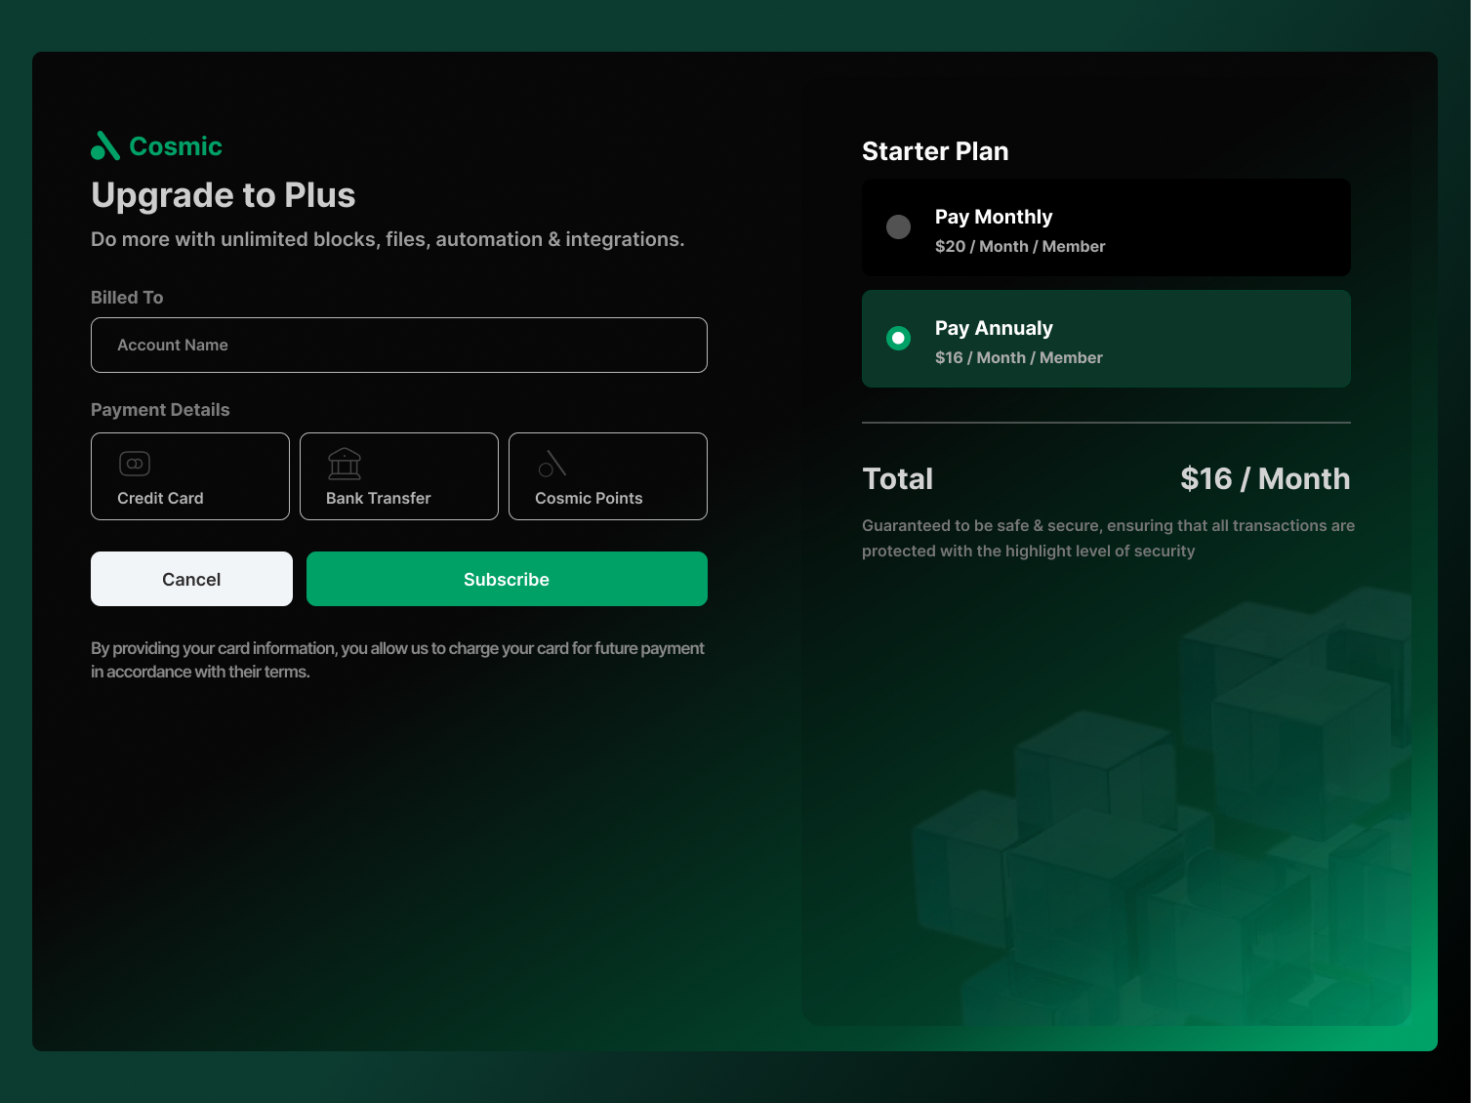The height and width of the screenshot is (1103, 1471).
Task: Toggle Cosmic Points payment option
Action: click(607, 476)
